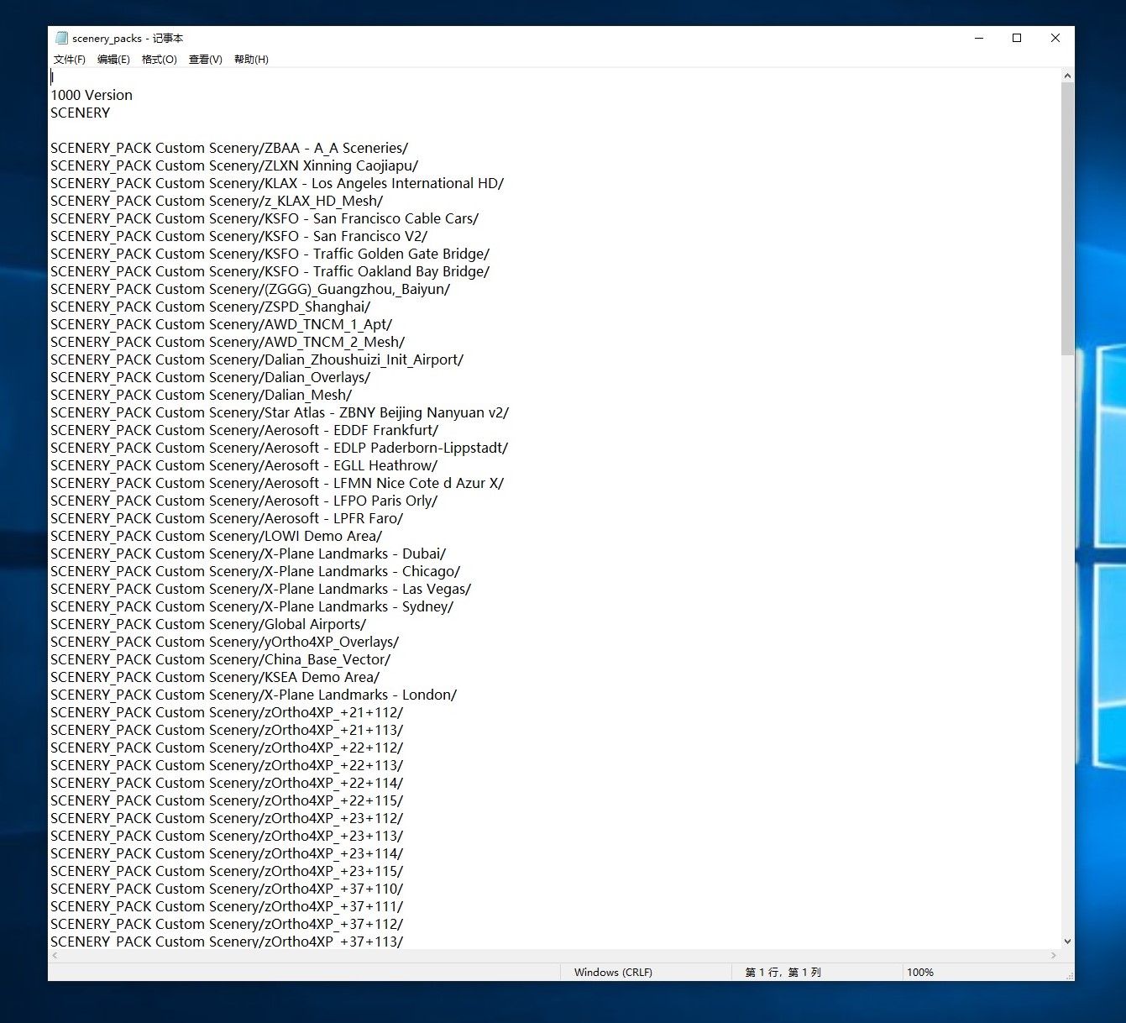Click KSFO - Traffic Oakland Bay Bridge line
1126x1023 pixels.
coord(270,271)
